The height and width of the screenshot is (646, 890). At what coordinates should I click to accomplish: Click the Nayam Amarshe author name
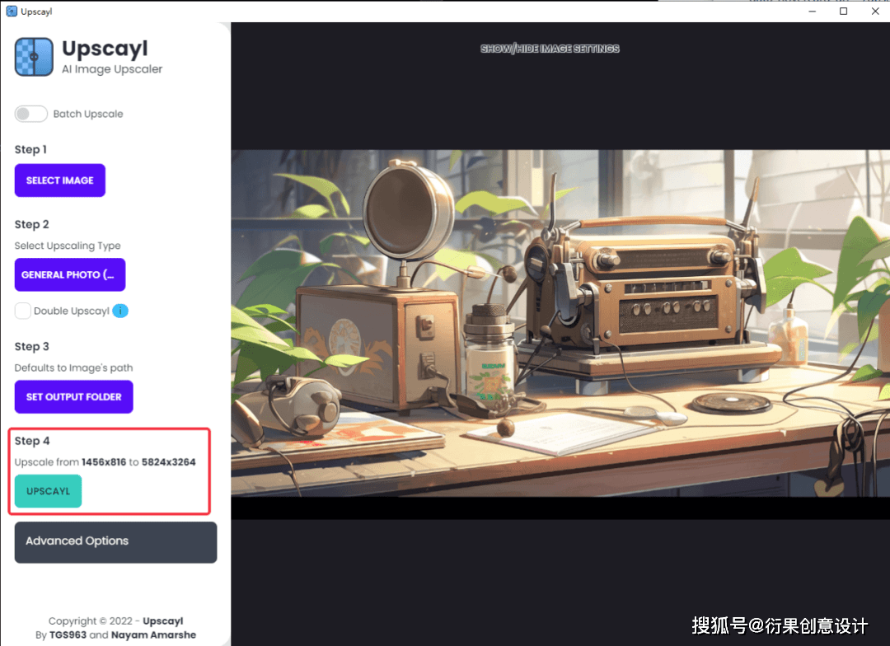pyautogui.click(x=153, y=634)
